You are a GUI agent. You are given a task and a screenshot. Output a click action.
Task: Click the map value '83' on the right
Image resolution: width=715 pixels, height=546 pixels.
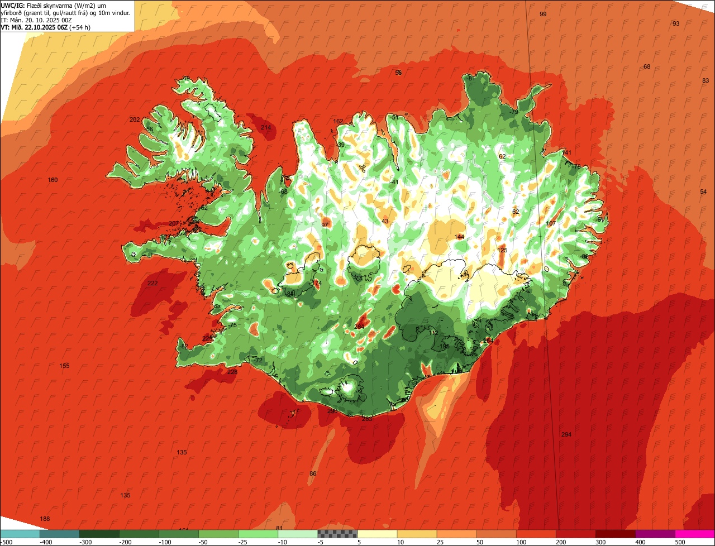pos(706,80)
